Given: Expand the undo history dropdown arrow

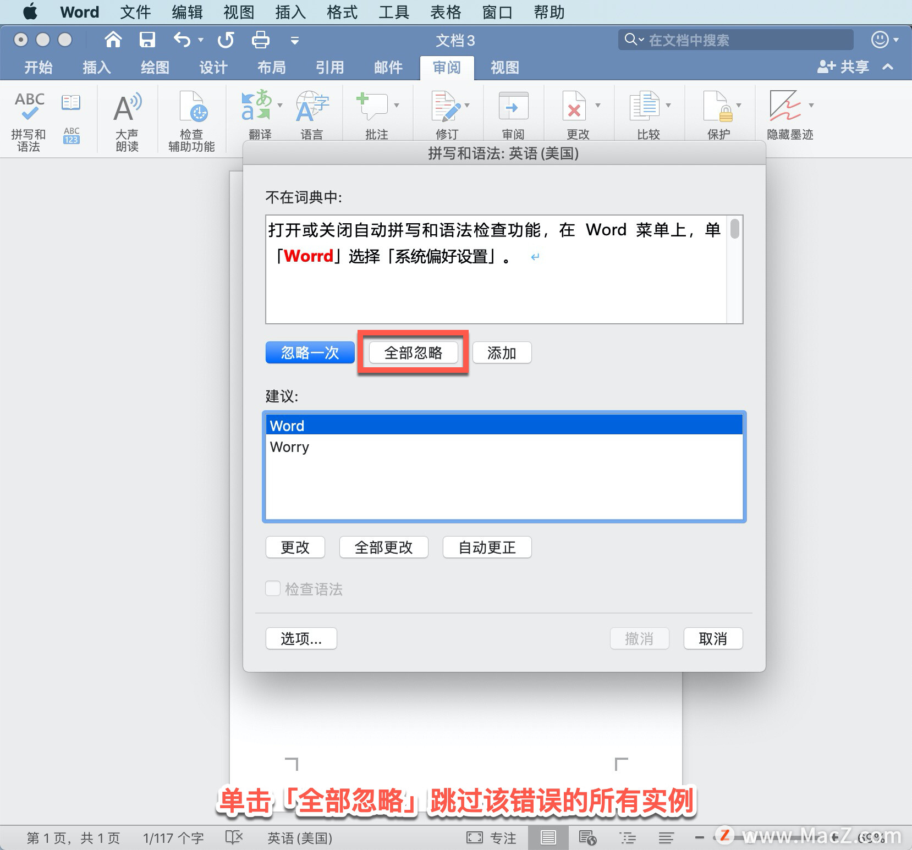Looking at the screenshot, I should [x=201, y=40].
